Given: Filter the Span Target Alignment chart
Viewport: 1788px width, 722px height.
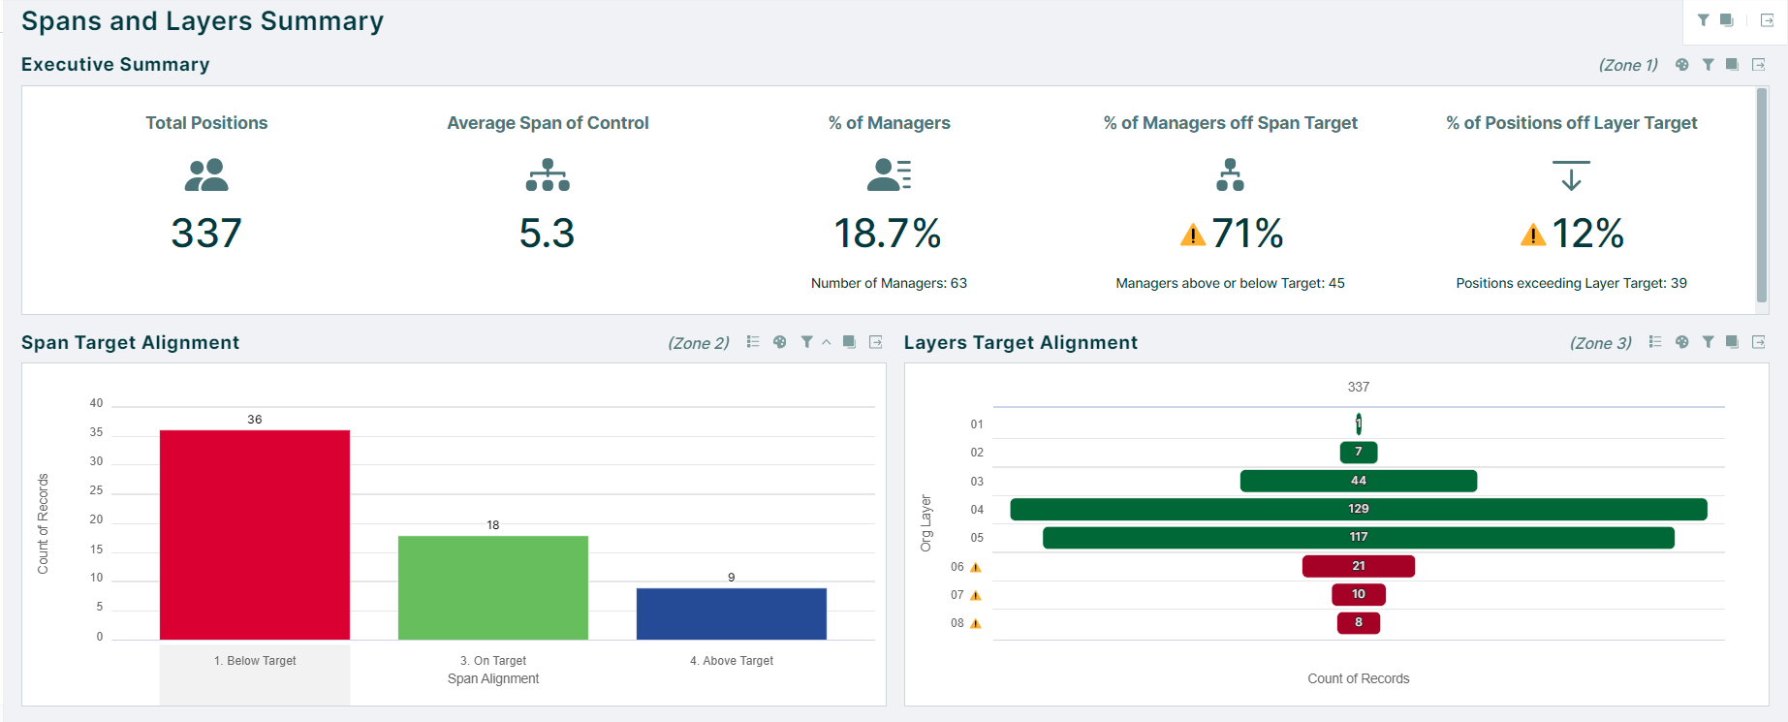Looking at the screenshot, I should 806,342.
